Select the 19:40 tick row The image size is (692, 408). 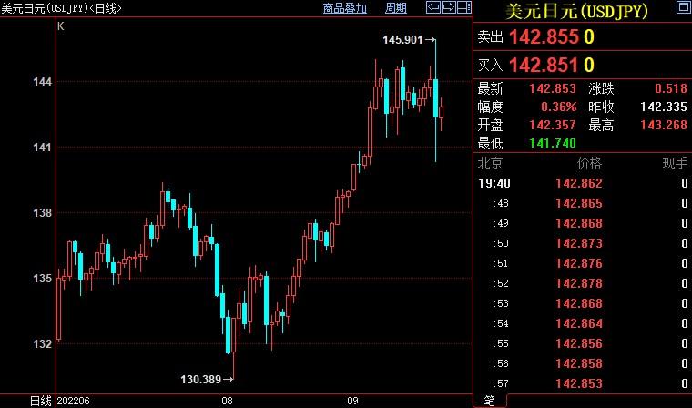click(583, 183)
